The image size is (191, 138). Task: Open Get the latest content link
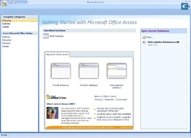tap(110, 109)
